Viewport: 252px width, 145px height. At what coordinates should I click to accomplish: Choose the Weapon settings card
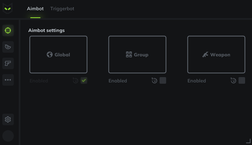click(216, 54)
